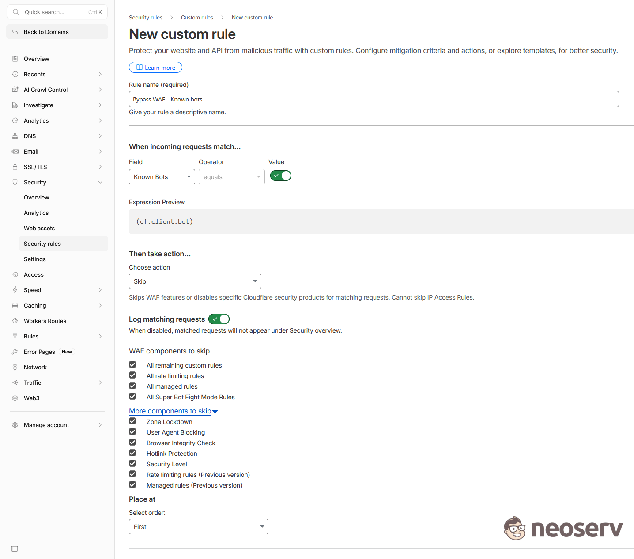Expand the Traffic submenu chevron
Screen dimensions: 634x559
coord(100,383)
